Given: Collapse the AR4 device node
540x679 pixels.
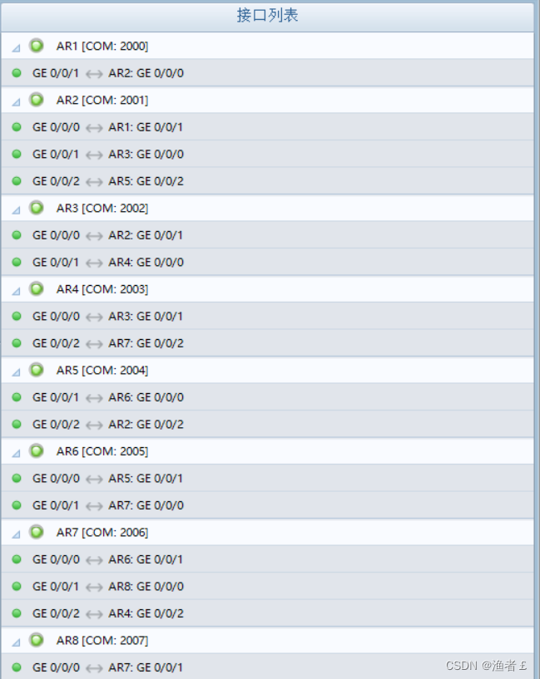Looking at the screenshot, I should [16, 292].
